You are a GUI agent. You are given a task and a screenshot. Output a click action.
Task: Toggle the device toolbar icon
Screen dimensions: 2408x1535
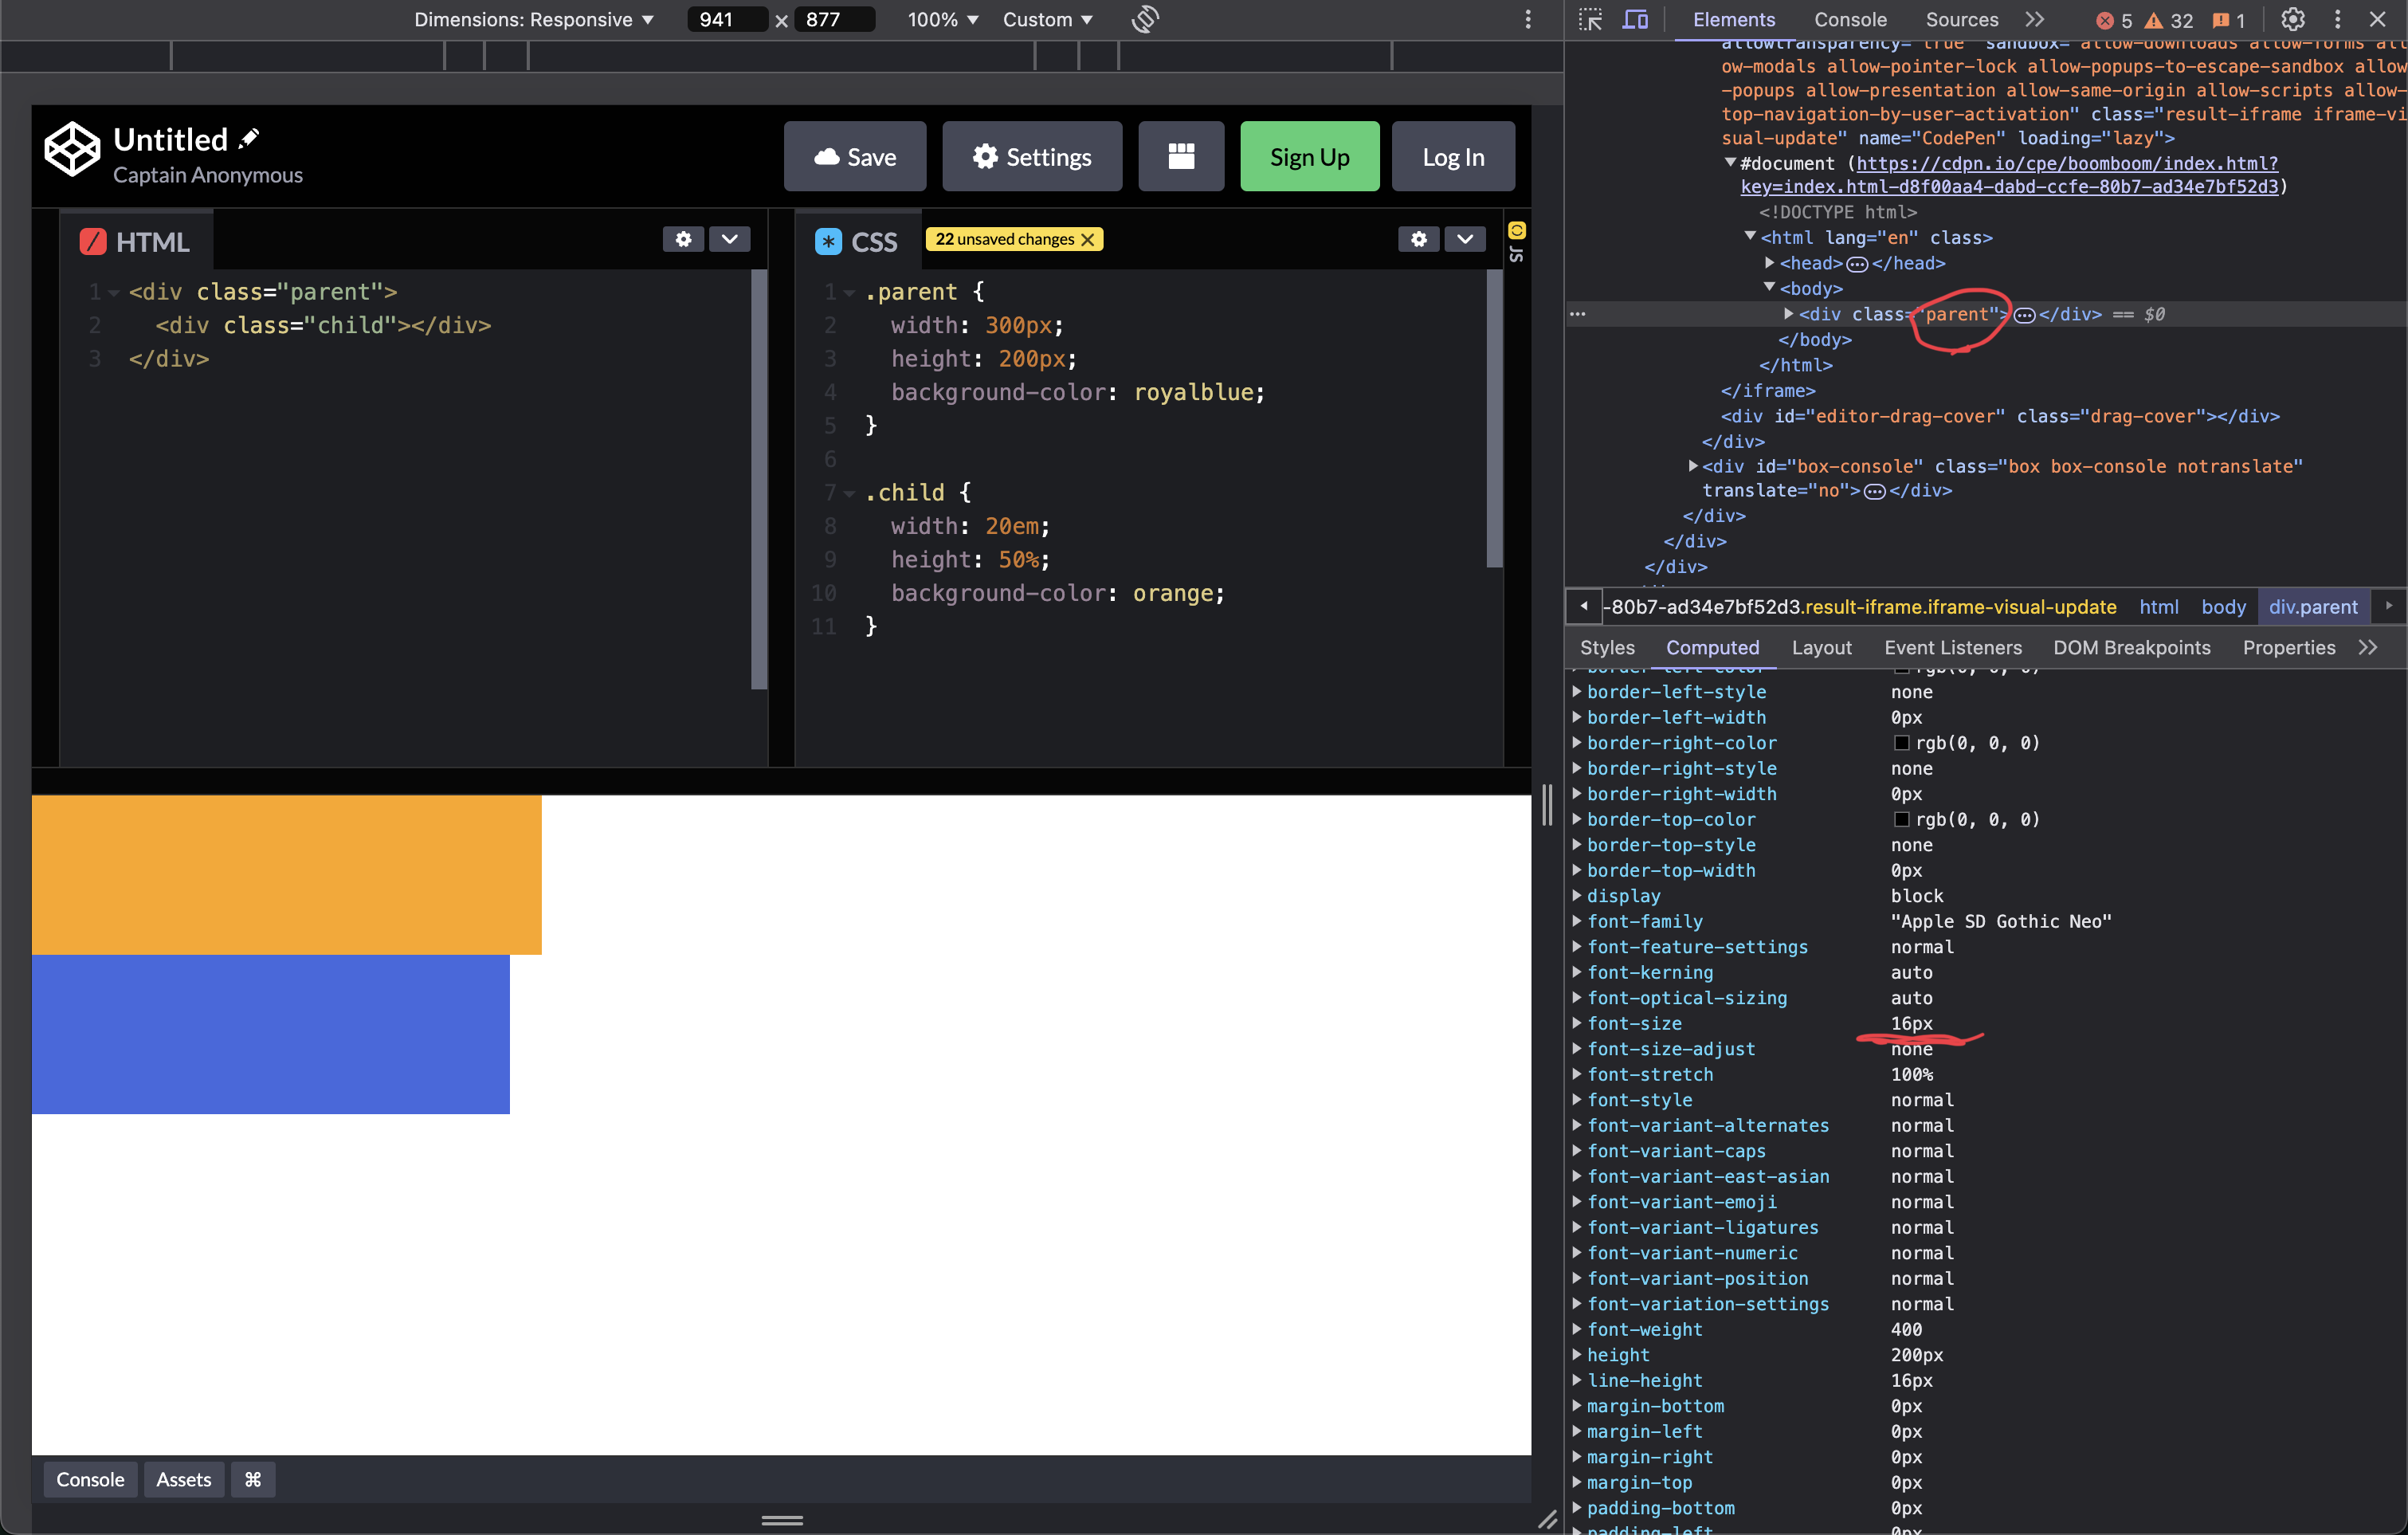(1635, 19)
